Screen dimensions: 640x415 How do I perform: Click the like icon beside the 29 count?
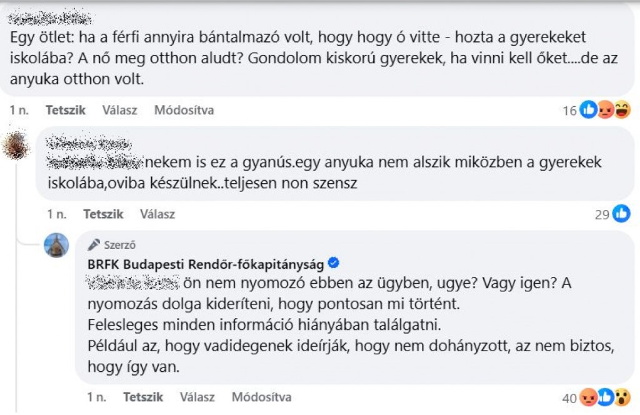pyautogui.click(x=622, y=213)
